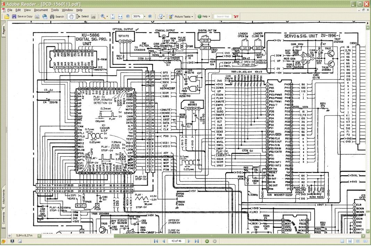Click the horizontal scrollbar thumb
Screen dimensions: 371x246
(x=212, y=236)
